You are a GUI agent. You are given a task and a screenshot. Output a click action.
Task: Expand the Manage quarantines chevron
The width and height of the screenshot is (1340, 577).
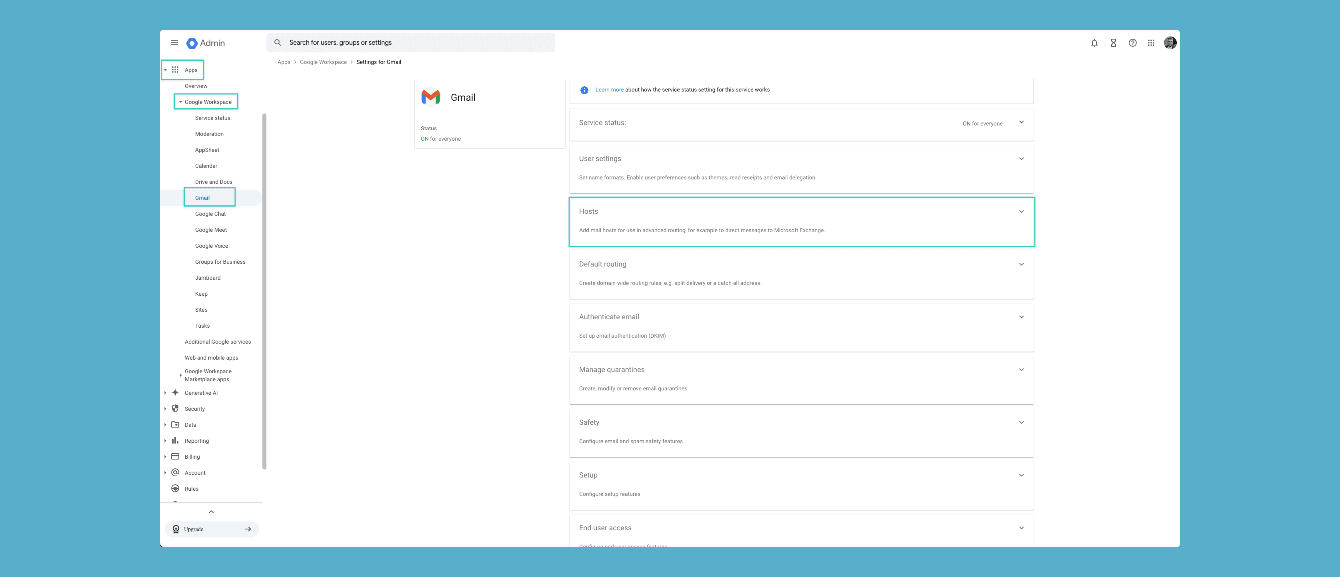click(1022, 370)
